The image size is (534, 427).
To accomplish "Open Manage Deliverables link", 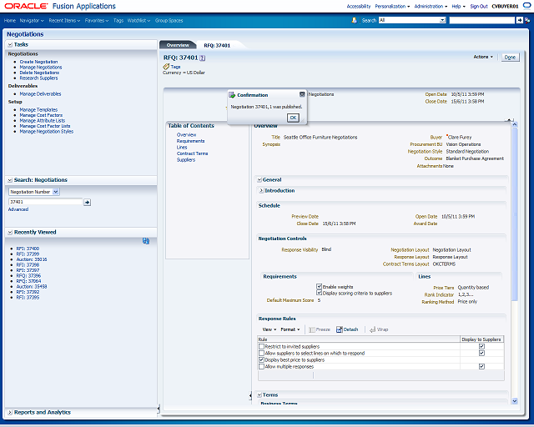I will coord(40,93).
